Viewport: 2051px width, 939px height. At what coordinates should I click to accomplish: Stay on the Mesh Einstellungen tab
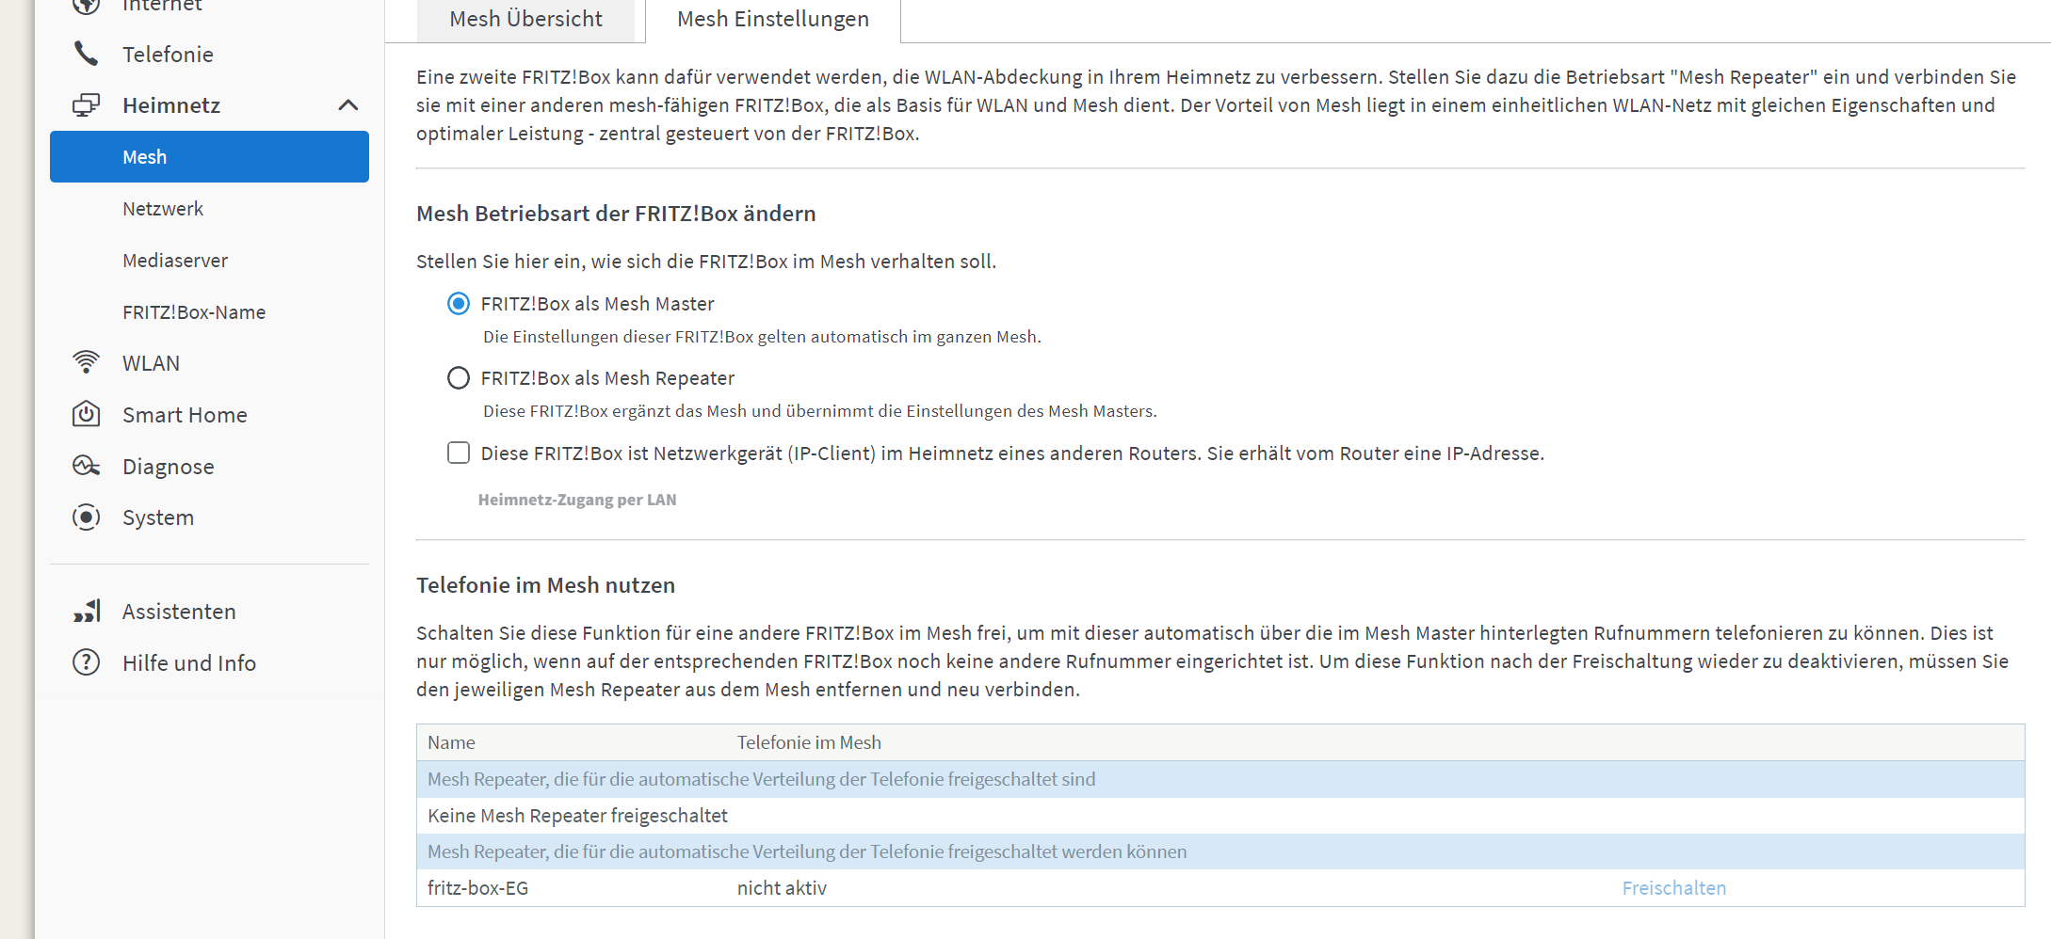(771, 18)
